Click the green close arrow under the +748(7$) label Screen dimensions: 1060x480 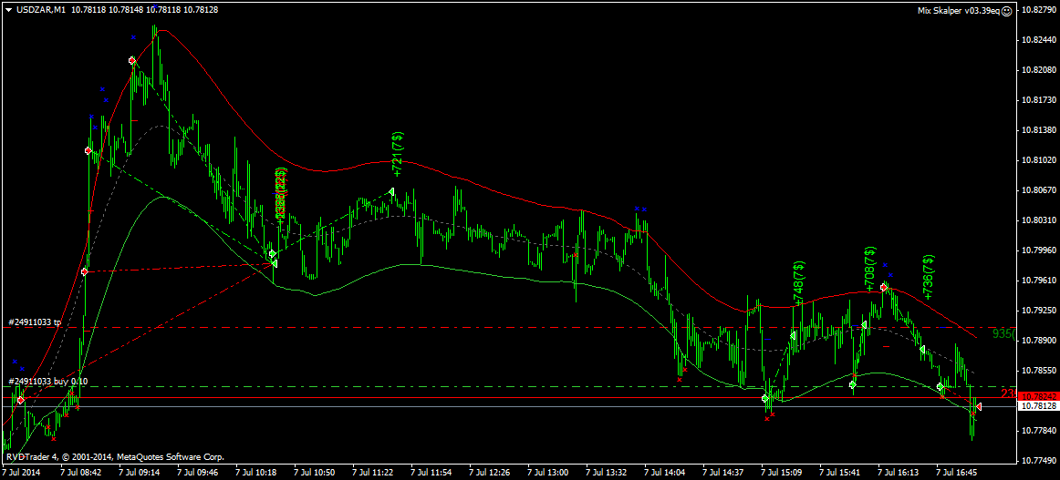coord(793,335)
